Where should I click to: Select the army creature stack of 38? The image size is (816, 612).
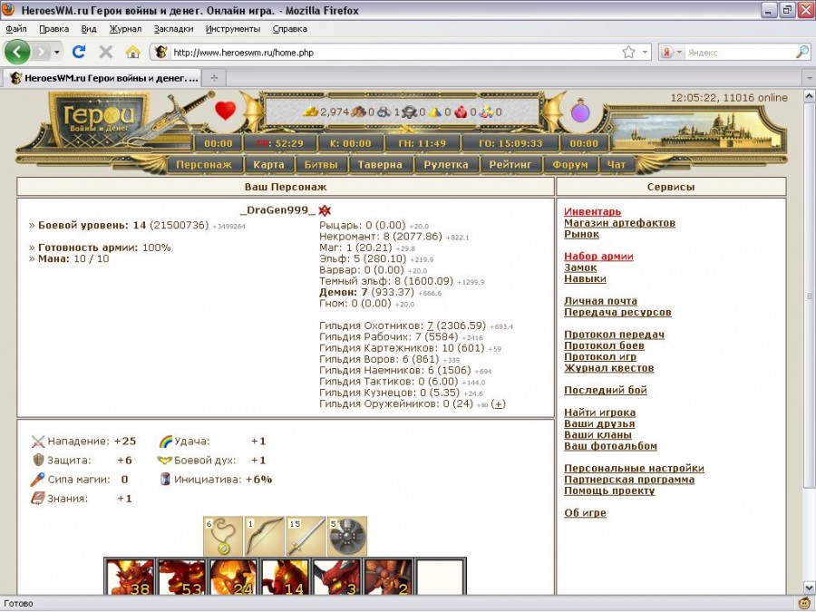click(130, 577)
